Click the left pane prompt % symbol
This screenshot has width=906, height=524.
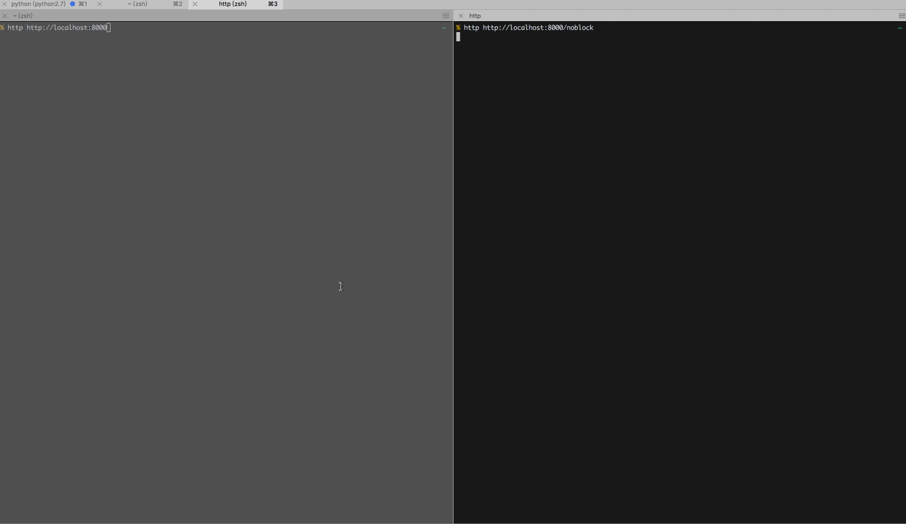(x=2, y=28)
